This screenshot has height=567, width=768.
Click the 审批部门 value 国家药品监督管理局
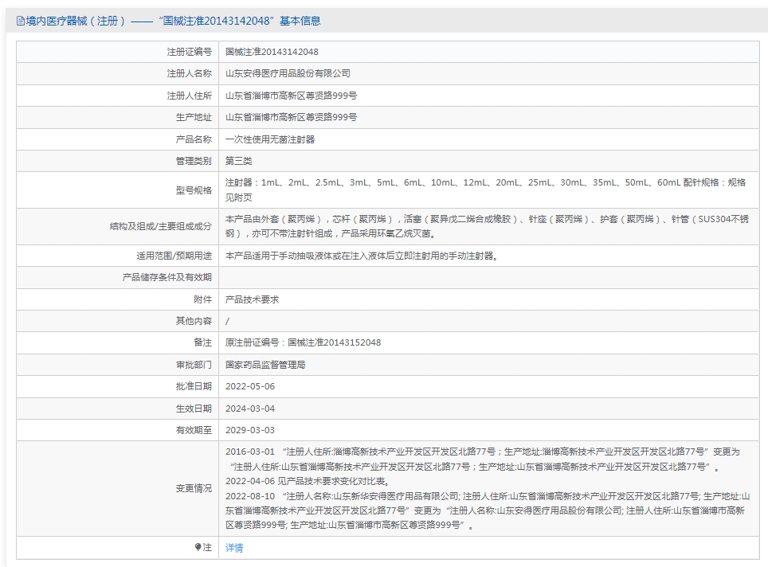265,365
